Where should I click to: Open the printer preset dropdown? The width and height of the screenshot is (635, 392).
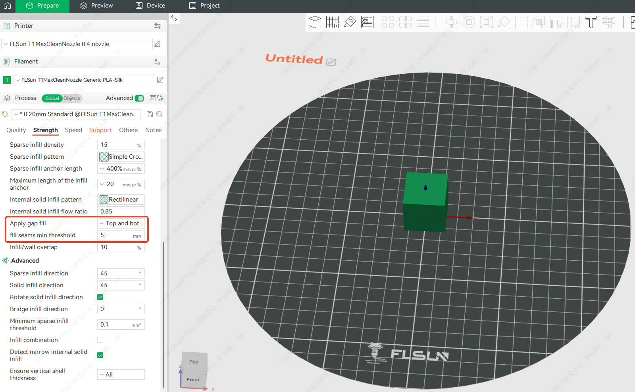point(77,44)
